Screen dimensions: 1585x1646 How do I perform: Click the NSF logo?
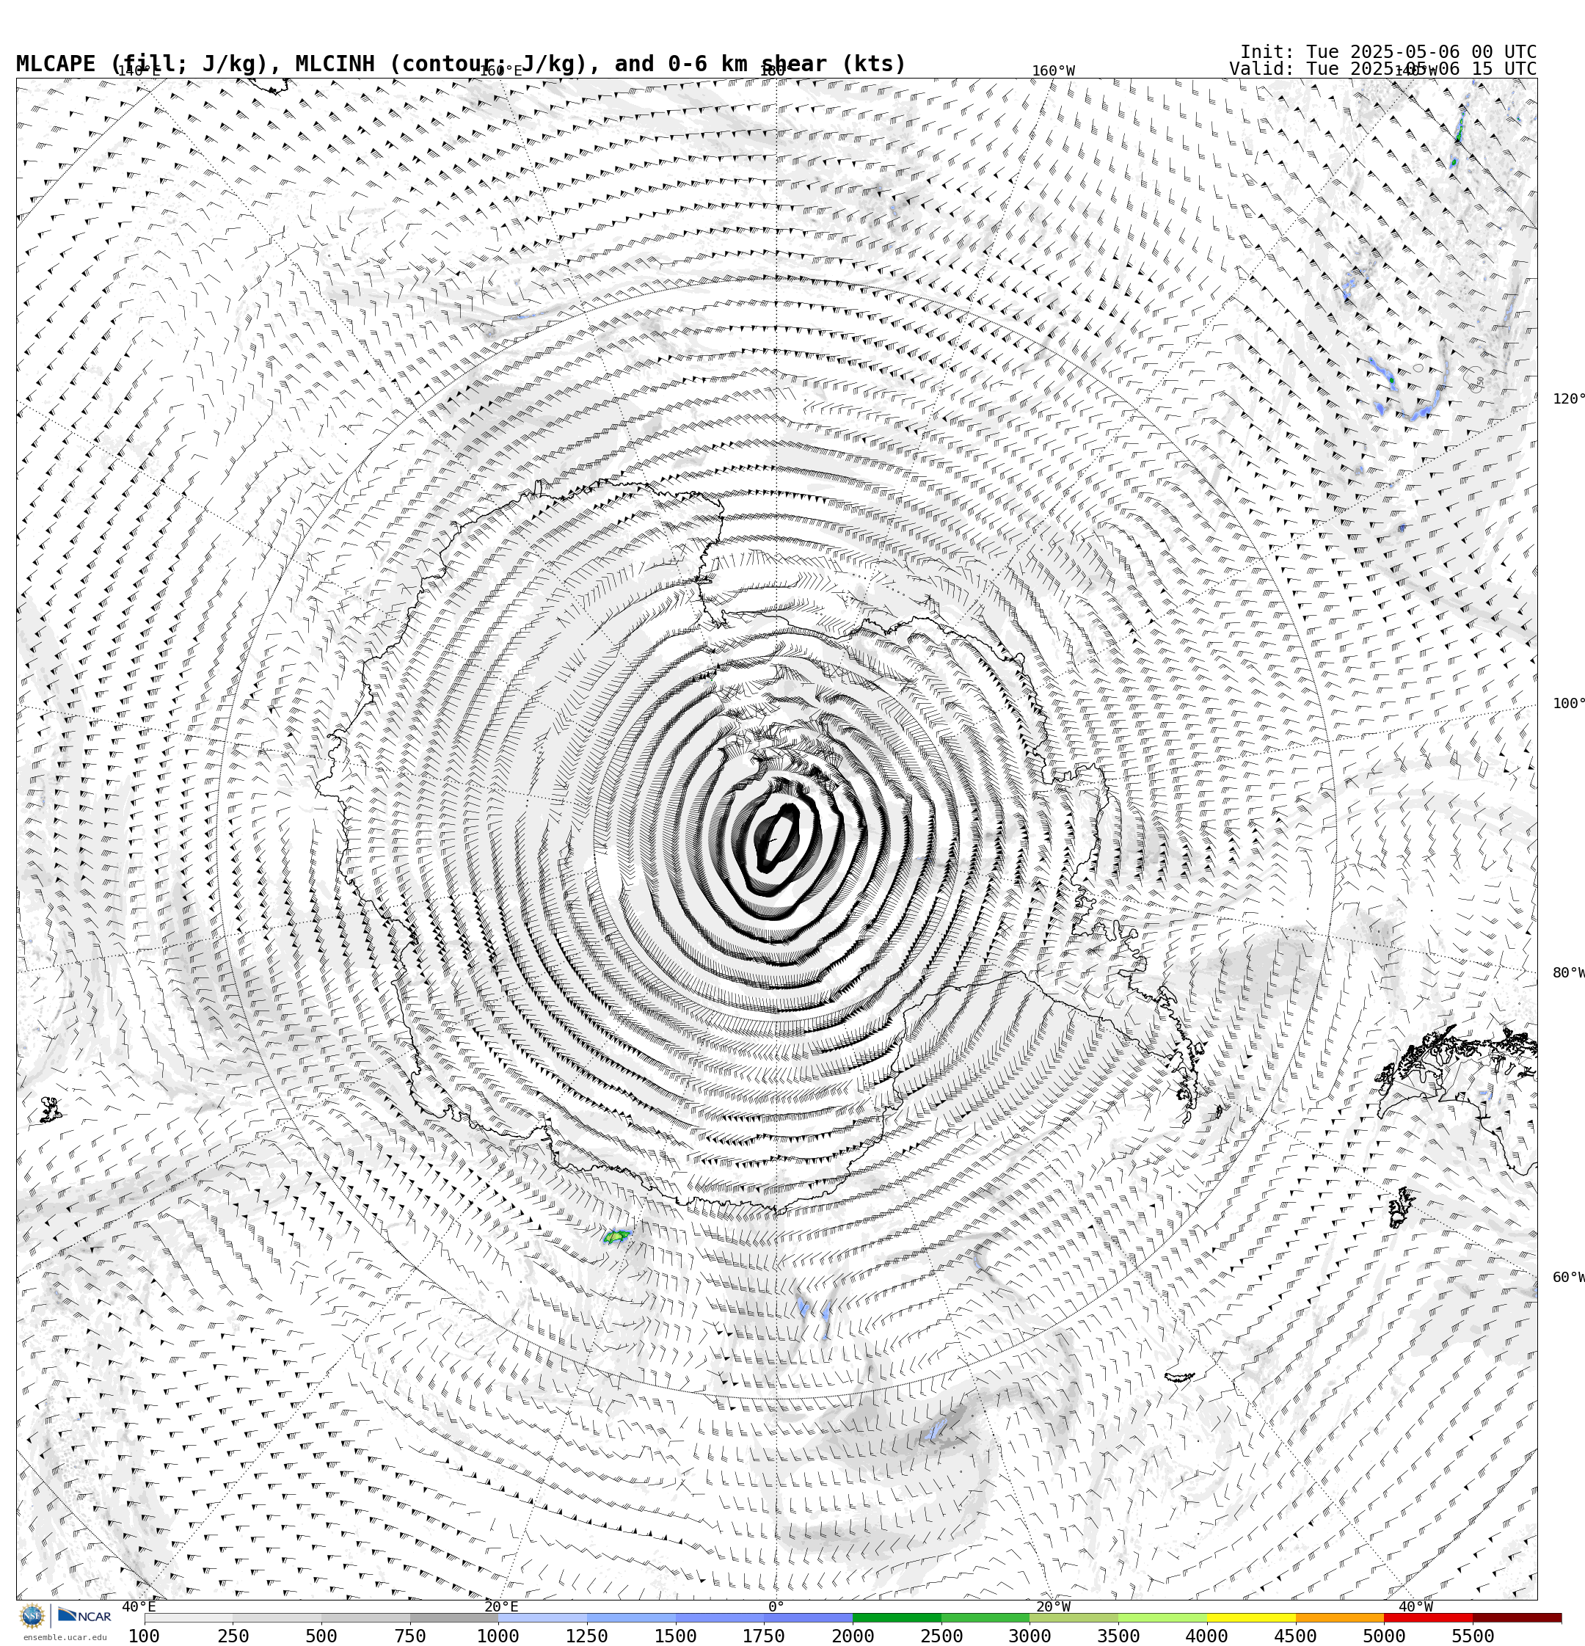click(x=32, y=1616)
